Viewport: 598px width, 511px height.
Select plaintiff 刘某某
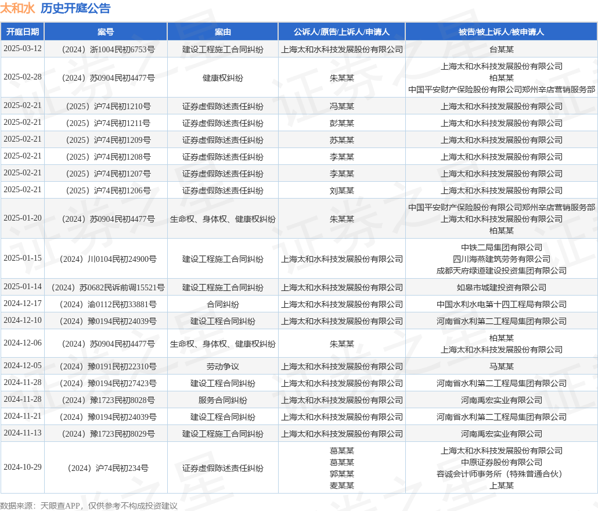click(x=342, y=190)
